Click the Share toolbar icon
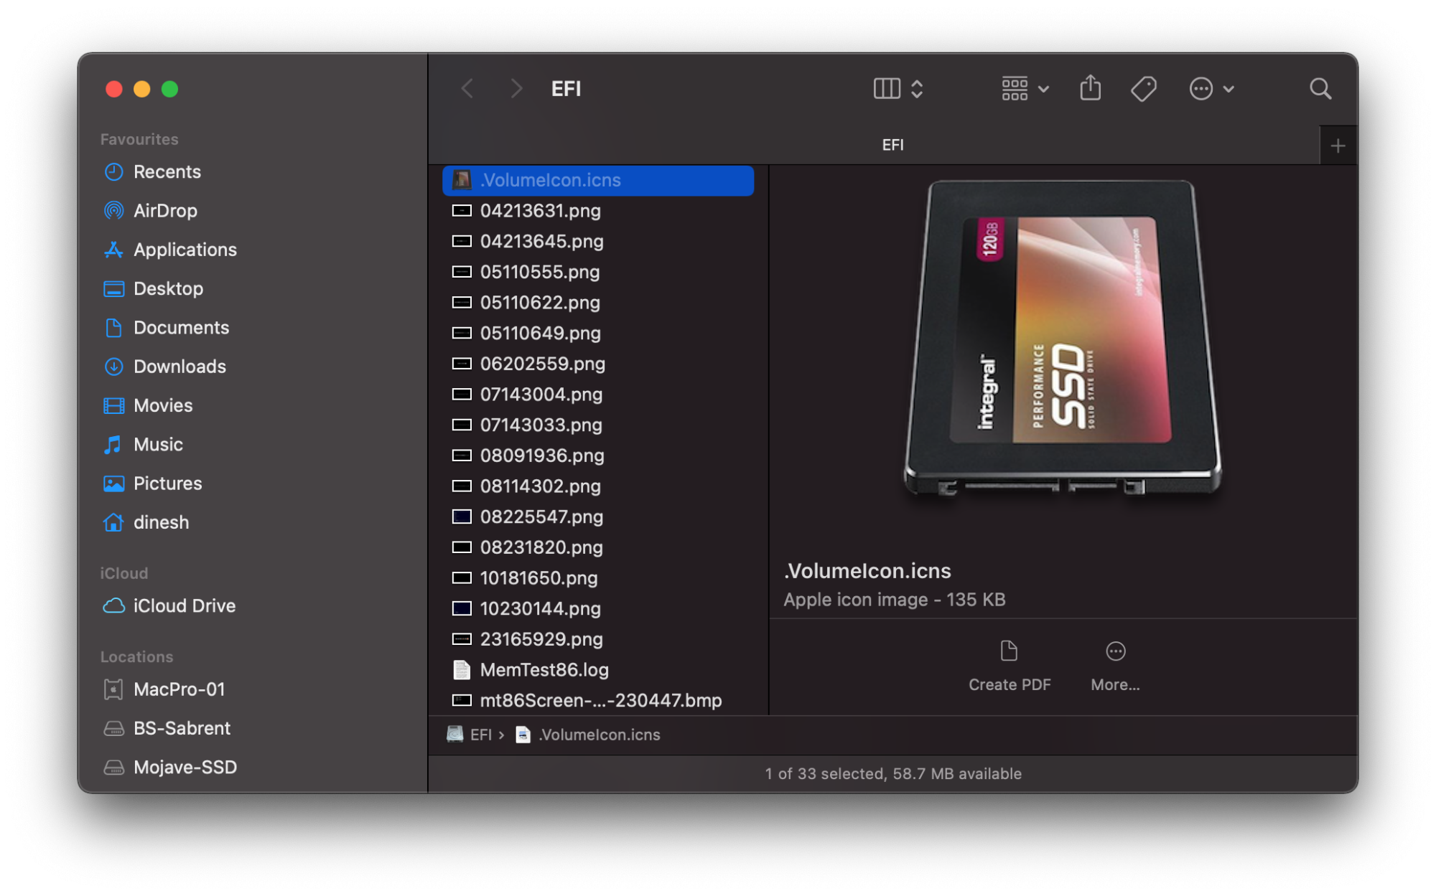The height and width of the screenshot is (896, 1436). click(x=1090, y=88)
